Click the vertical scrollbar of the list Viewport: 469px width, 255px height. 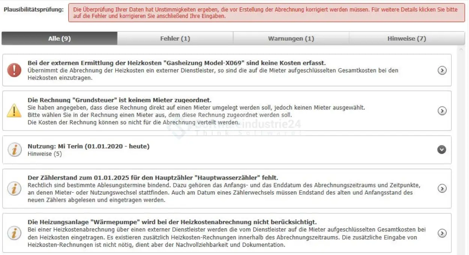coord(461,150)
